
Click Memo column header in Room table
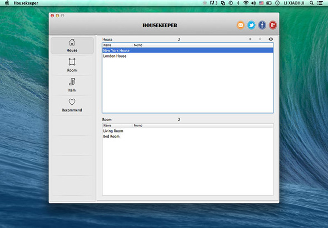pyautogui.click(x=203, y=125)
